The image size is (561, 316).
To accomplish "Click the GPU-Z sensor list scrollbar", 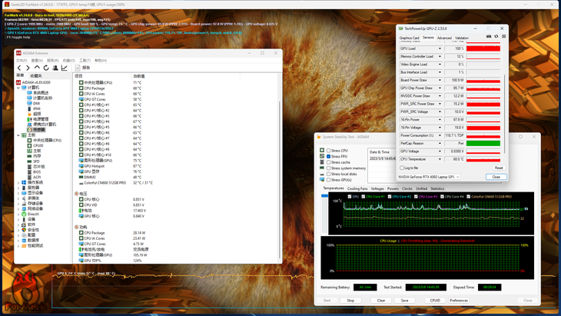I will (x=504, y=114).
